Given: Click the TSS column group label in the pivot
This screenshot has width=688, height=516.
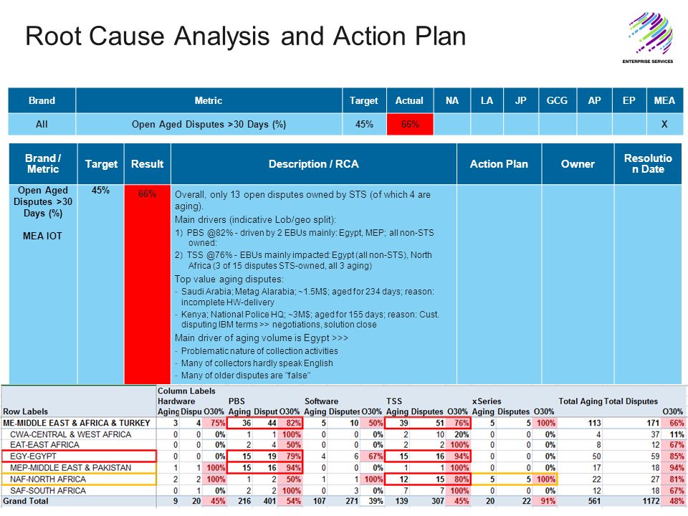Looking at the screenshot, I should pos(394,401).
